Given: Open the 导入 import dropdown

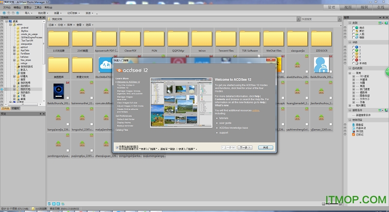Looking at the screenshot, I should point(29,13).
